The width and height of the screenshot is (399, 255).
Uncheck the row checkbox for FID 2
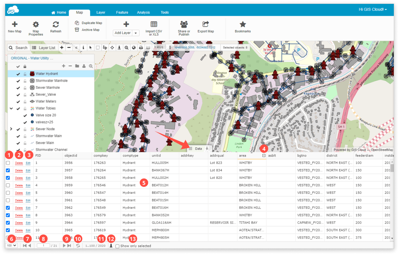point(8,170)
